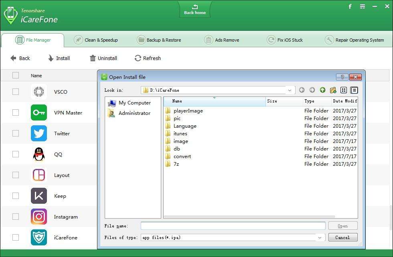Cancel the Open Install file dialog
This screenshot has width=393, height=257.
pos(343,237)
